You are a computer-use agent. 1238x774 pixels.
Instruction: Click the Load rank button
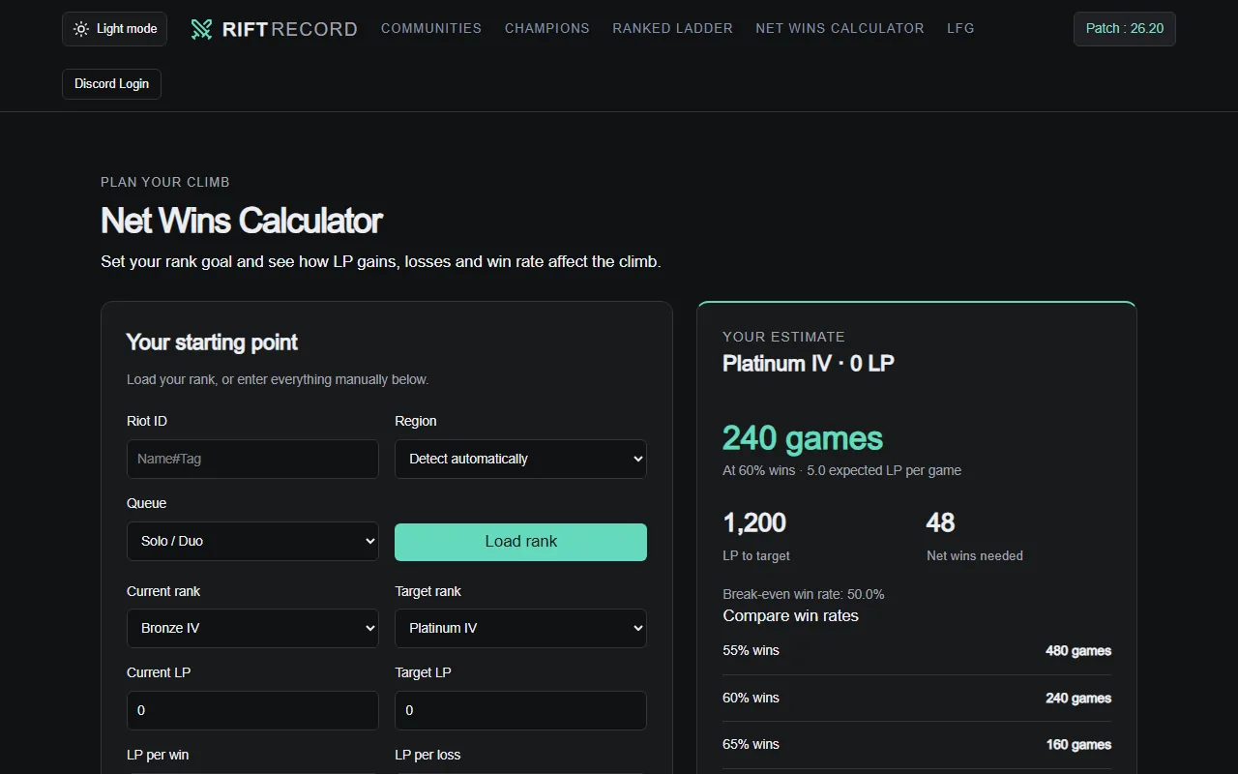tap(520, 542)
